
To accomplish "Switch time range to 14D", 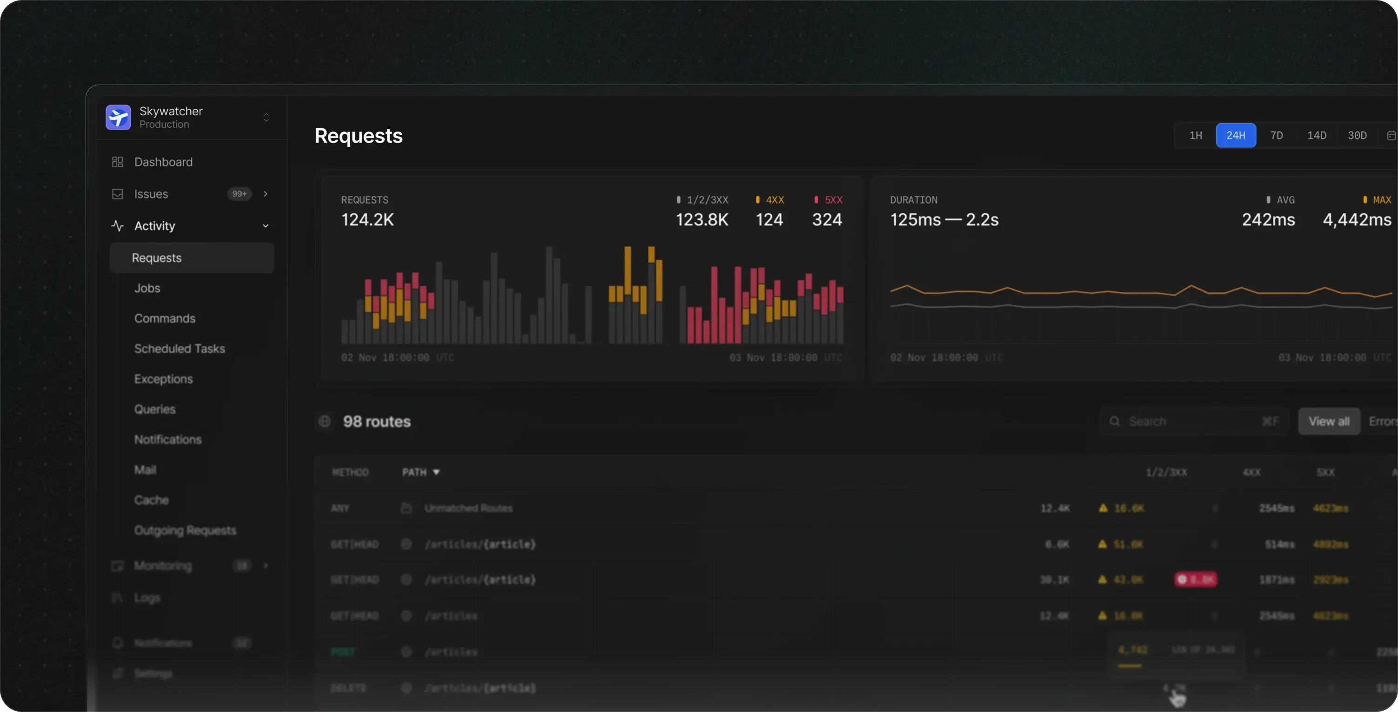I will 1317,136.
